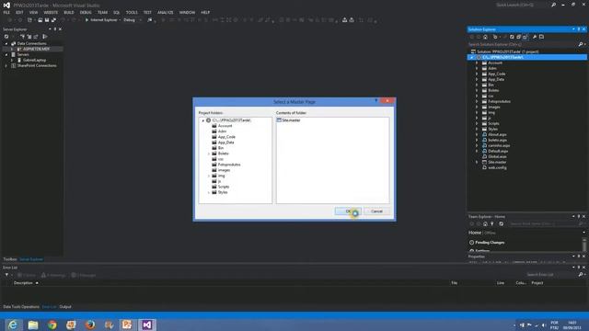Select images folder in dialog Project folders
Image resolution: width=589 pixels, height=331 pixels.
pyautogui.click(x=224, y=170)
